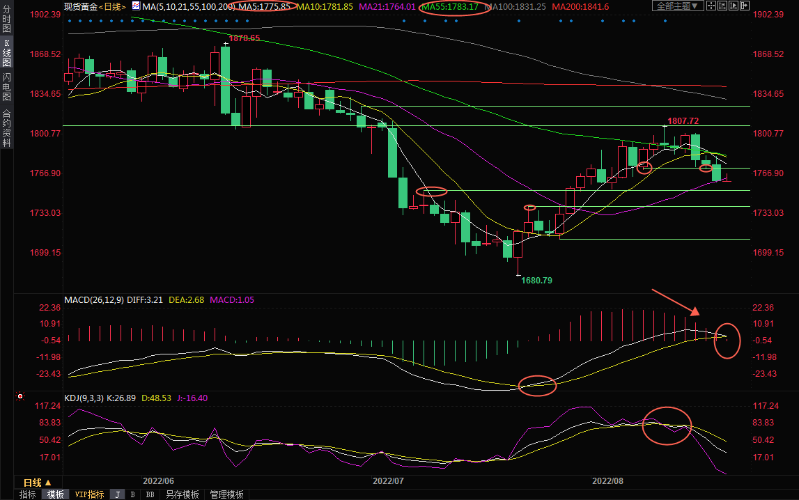Select the VIP指标 tab
799x500 pixels.
click(89, 494)
